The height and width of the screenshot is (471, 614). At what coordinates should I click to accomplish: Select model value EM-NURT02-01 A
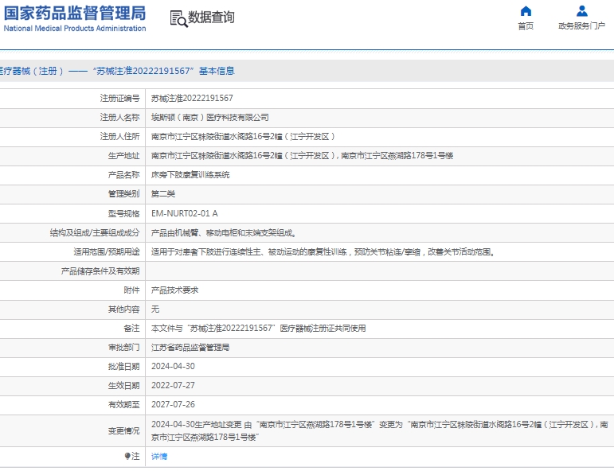(x=185, y=213)
